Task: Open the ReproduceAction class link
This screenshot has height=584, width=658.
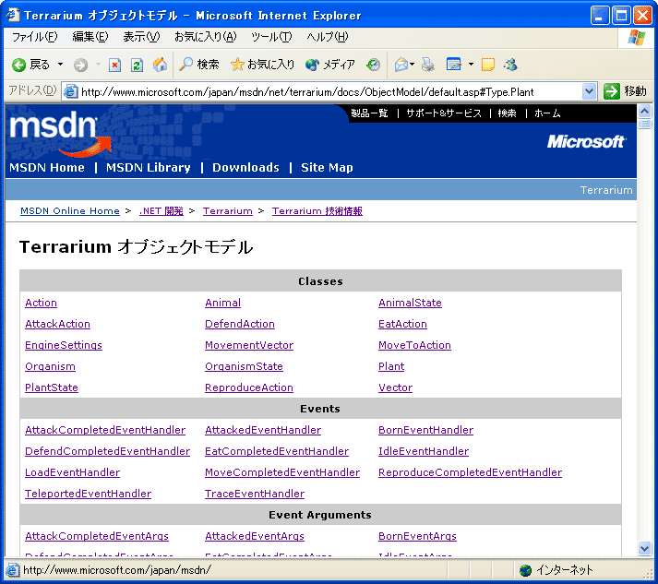Action: 249,387
